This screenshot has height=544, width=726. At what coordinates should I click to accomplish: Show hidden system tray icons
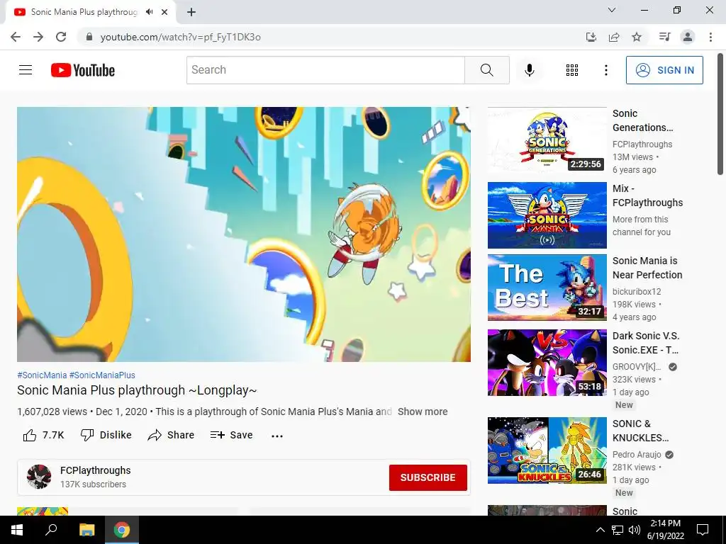tap(600, 530)
